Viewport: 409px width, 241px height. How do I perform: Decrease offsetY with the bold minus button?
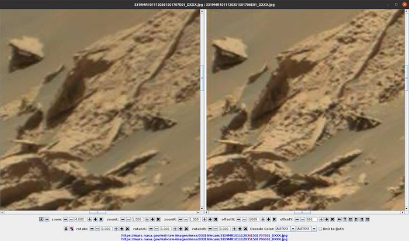coord(297,219)
